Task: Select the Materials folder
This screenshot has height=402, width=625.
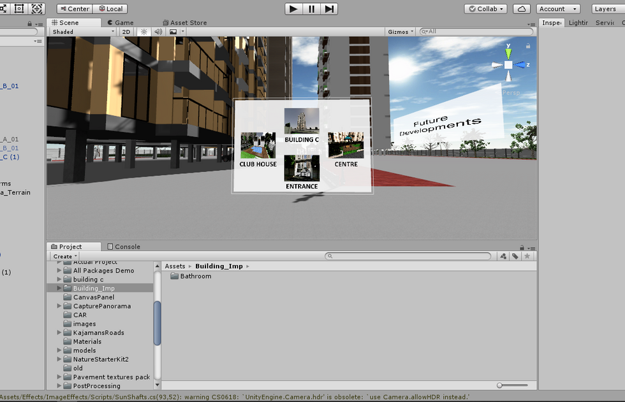Action: (87, 341)
